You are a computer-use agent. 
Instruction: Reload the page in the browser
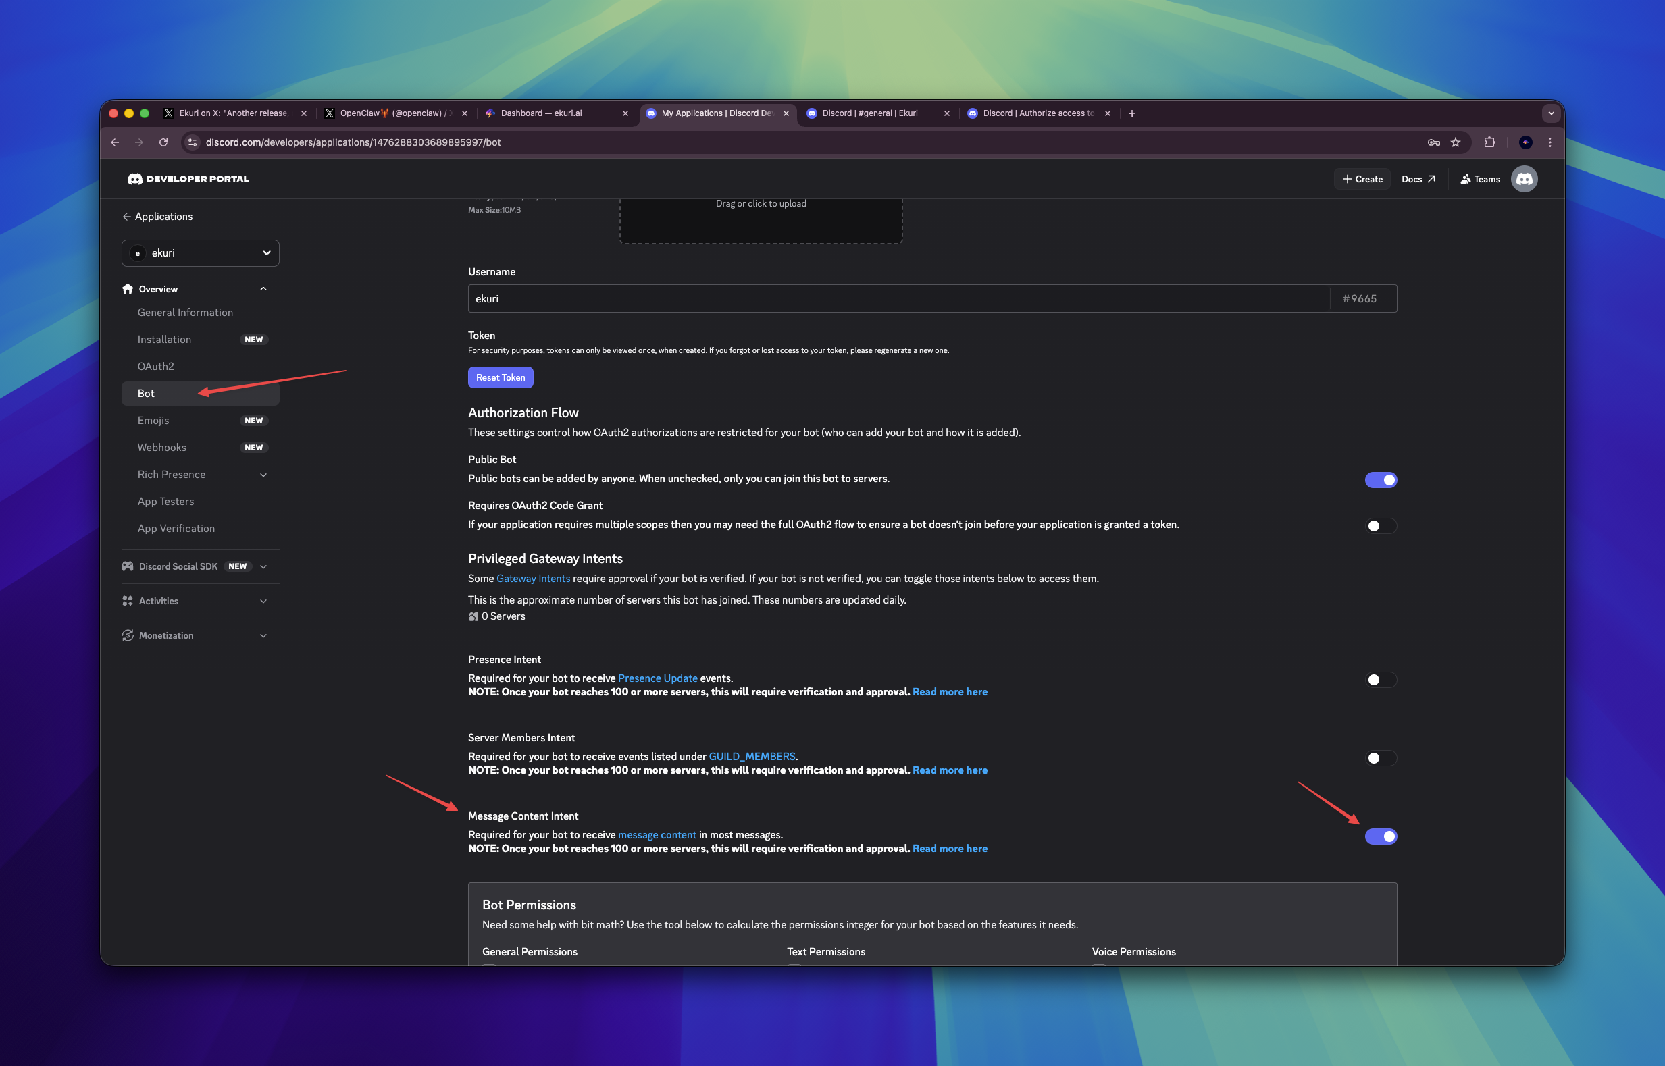[163, 142]
